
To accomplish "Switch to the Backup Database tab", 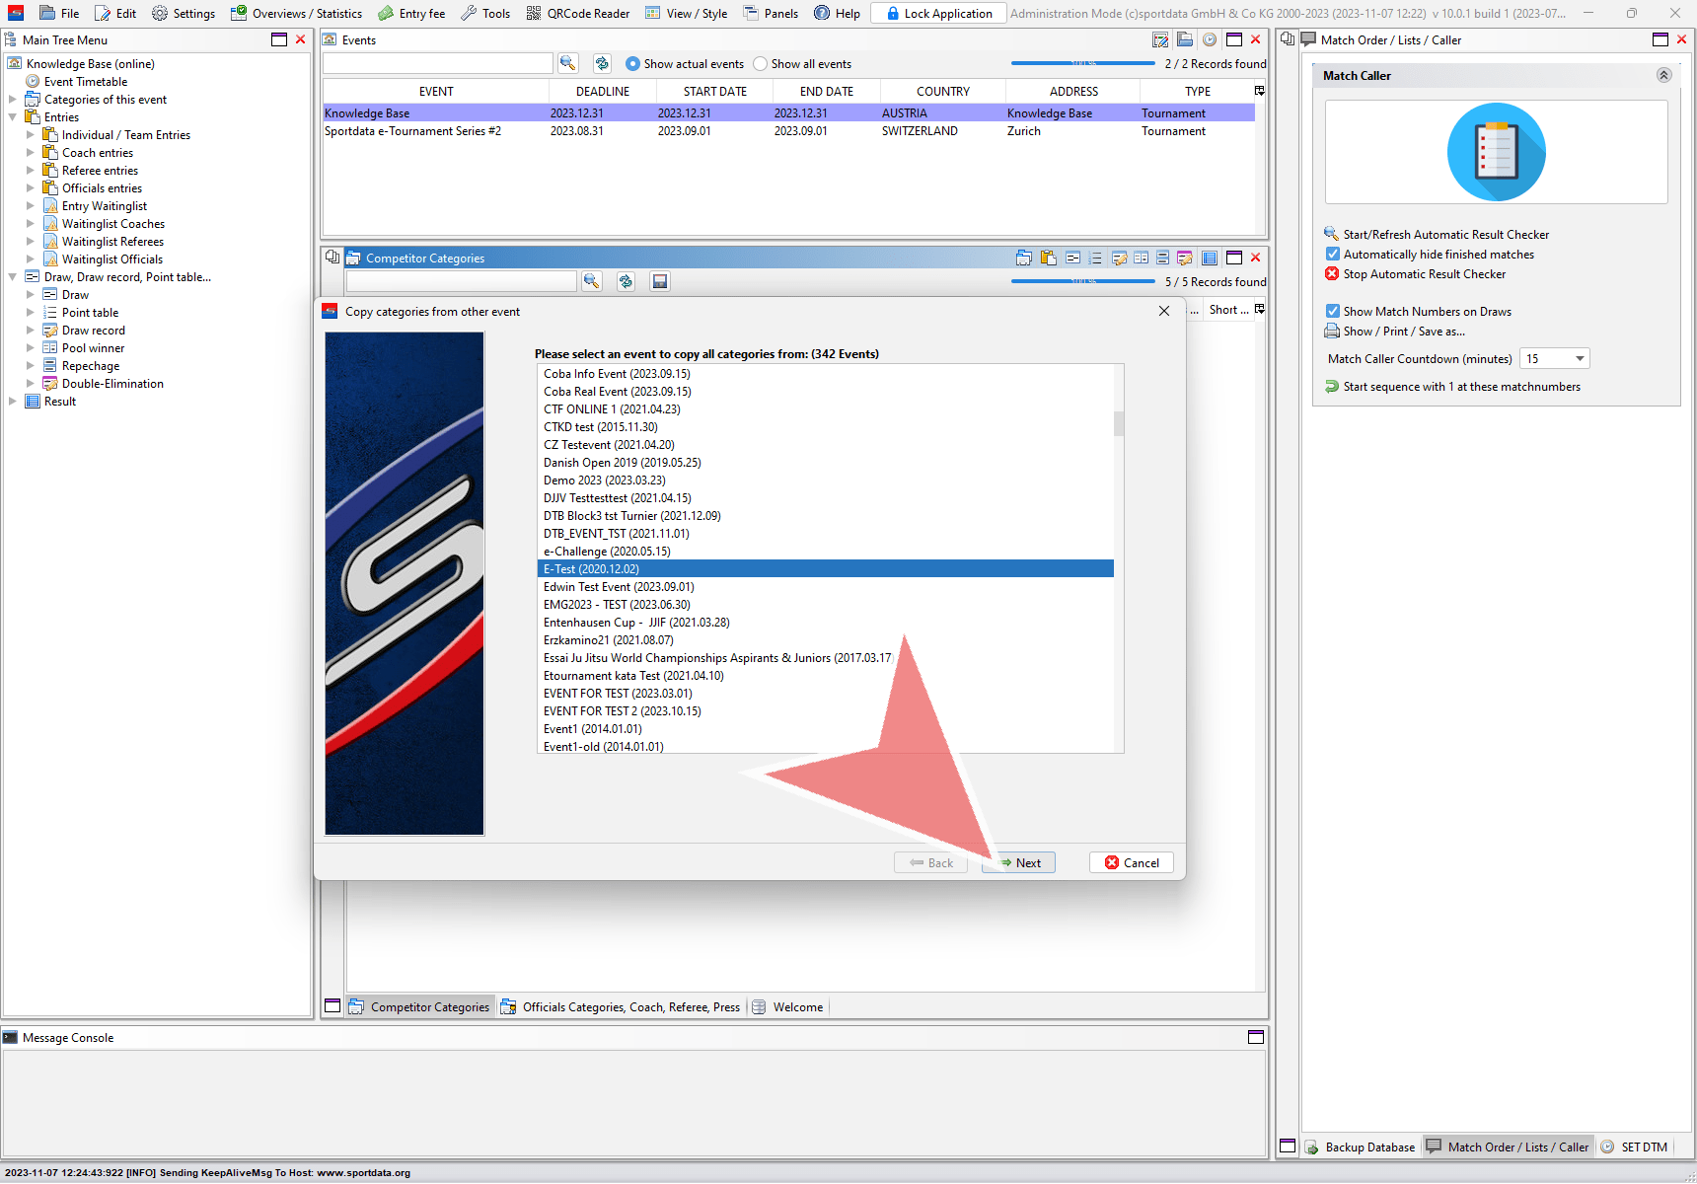I will [x=1360, y=1147].
